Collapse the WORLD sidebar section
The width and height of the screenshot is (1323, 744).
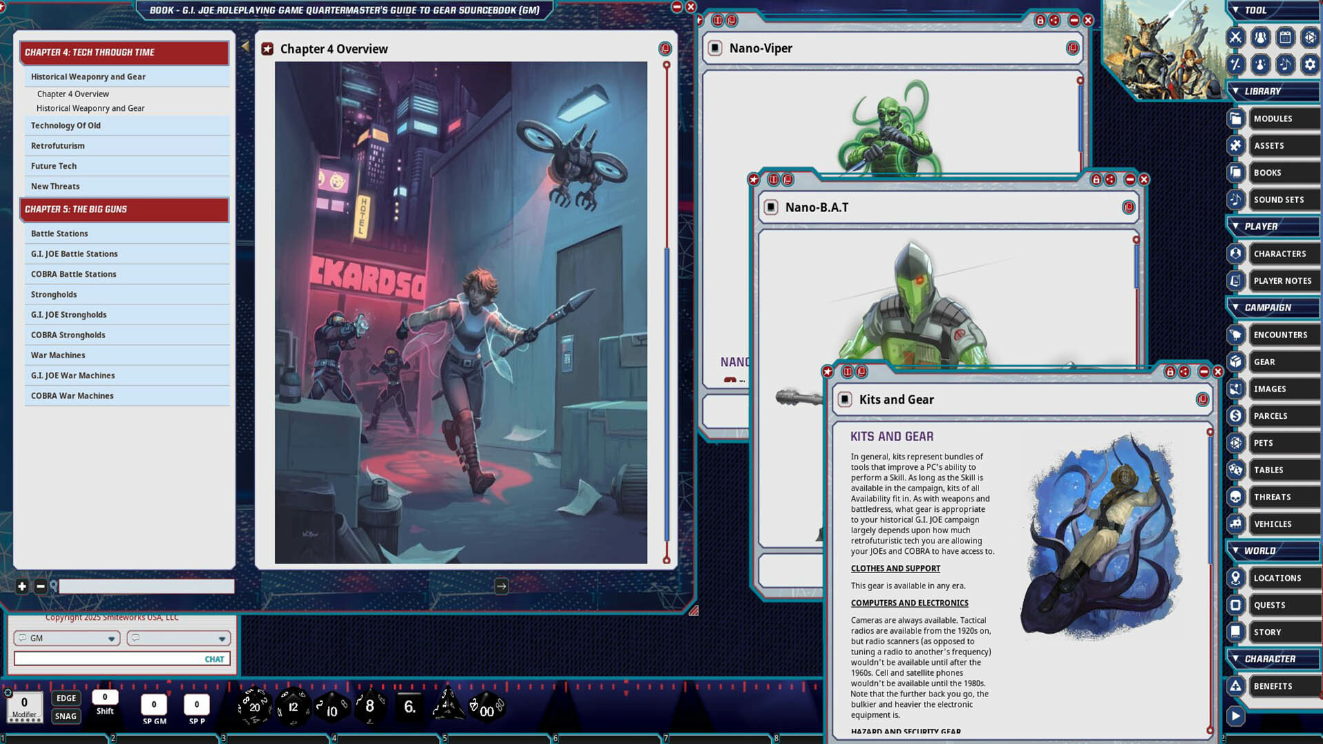coord(1236,550)
